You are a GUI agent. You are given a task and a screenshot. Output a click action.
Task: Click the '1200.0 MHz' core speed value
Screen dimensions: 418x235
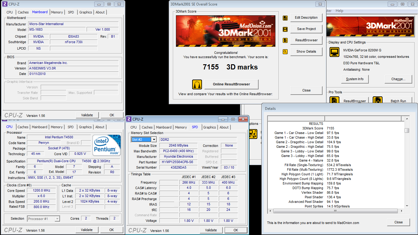tap(41, 190)
